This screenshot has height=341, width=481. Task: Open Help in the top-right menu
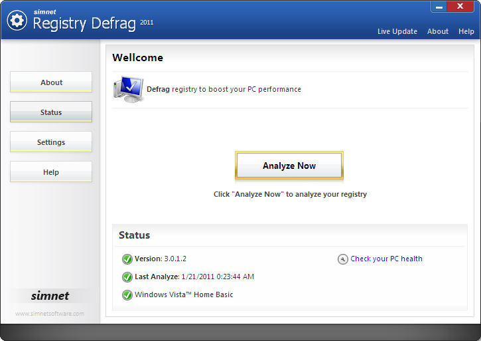(x=466, y=31)
